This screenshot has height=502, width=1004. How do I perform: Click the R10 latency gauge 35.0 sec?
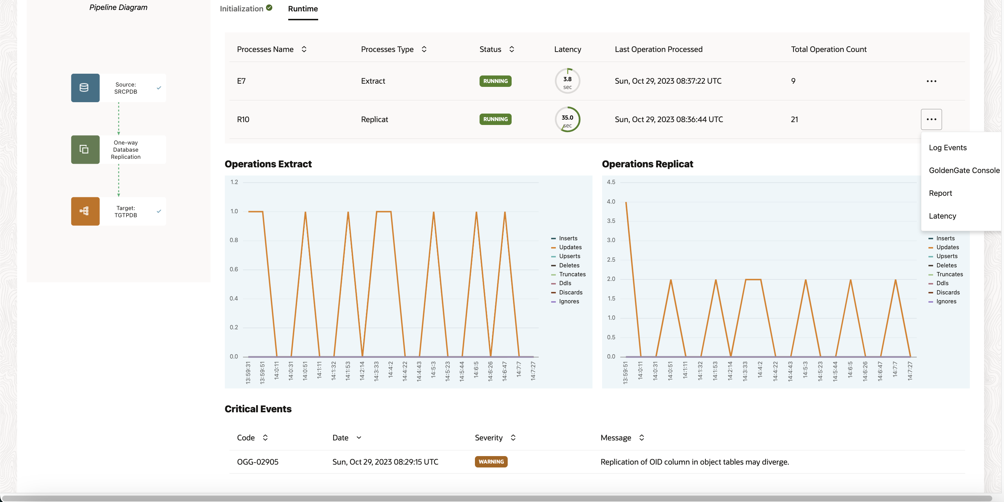click(567, 119)
